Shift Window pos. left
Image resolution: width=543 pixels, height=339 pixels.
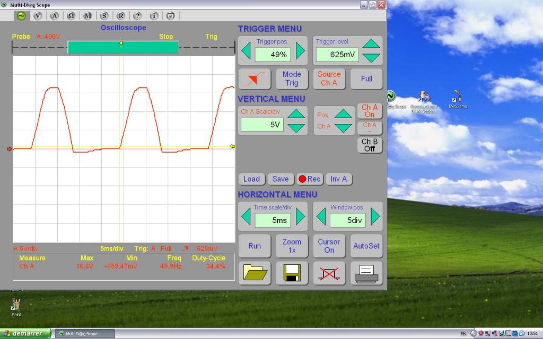(321, 217)
